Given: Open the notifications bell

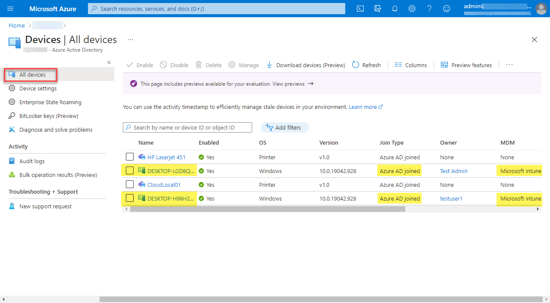Looking at the screenshot, I should [x=395, y=9].
